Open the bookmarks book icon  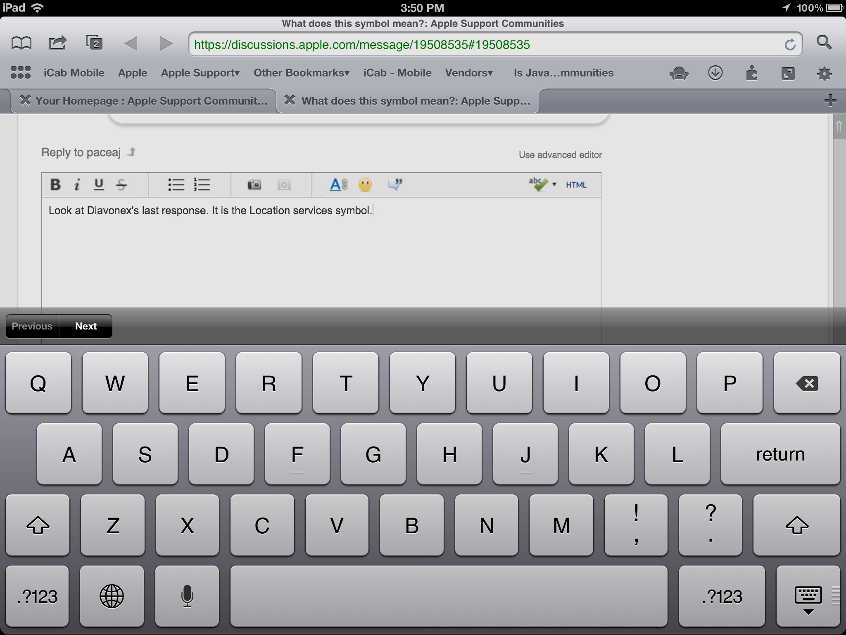pos(21,43)
